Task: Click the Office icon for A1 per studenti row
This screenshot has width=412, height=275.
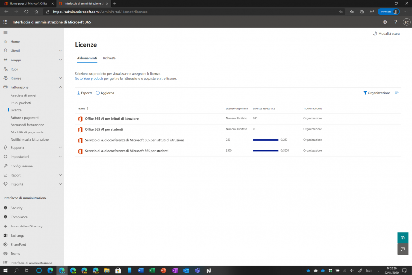Action: coord(80,130)
